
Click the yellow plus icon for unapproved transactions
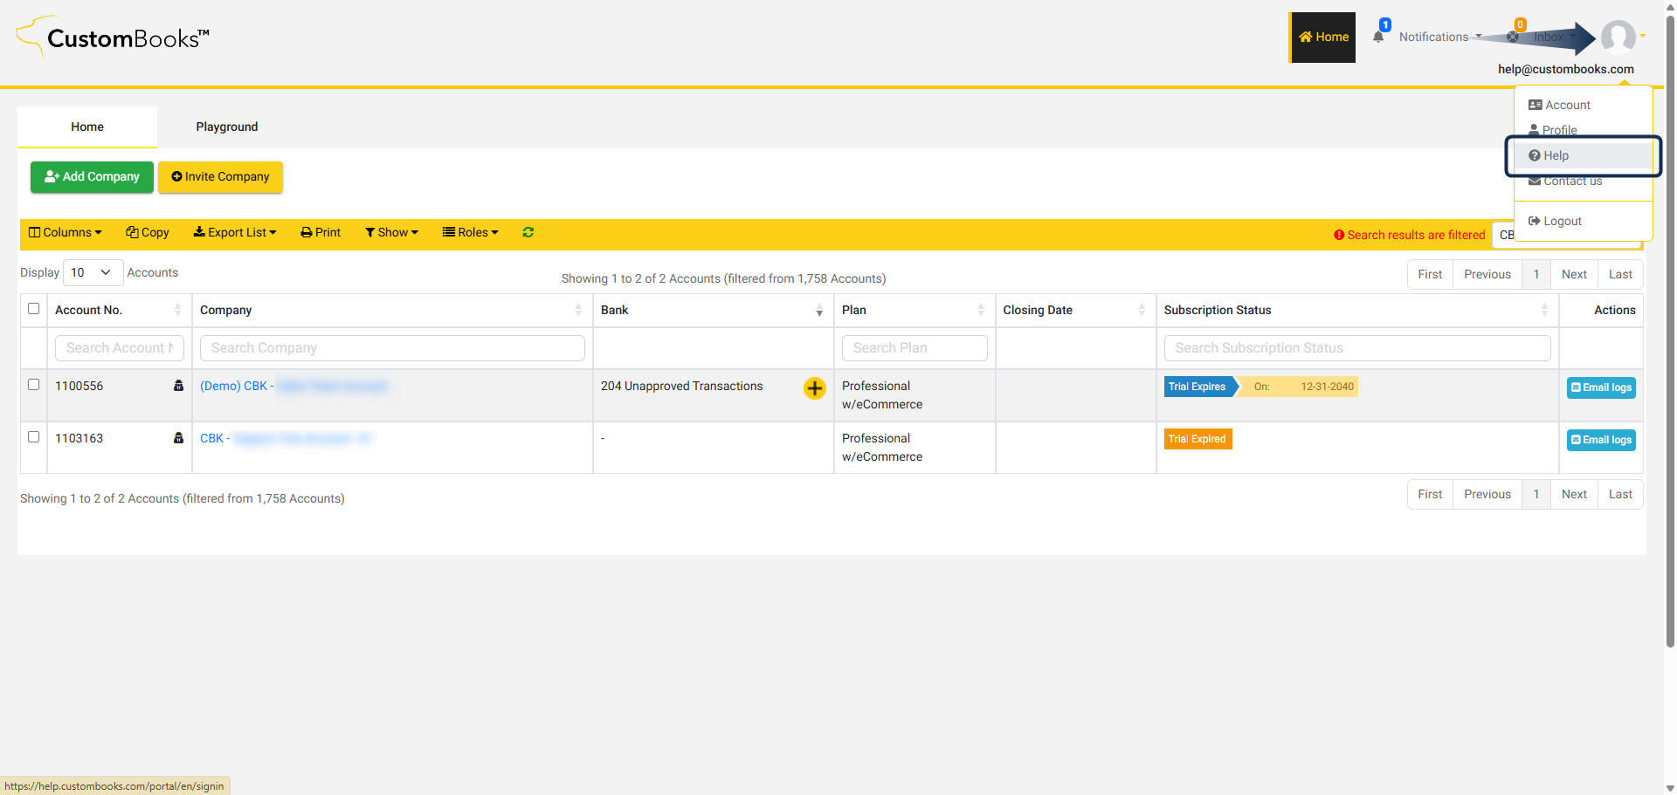click(814, 388)
